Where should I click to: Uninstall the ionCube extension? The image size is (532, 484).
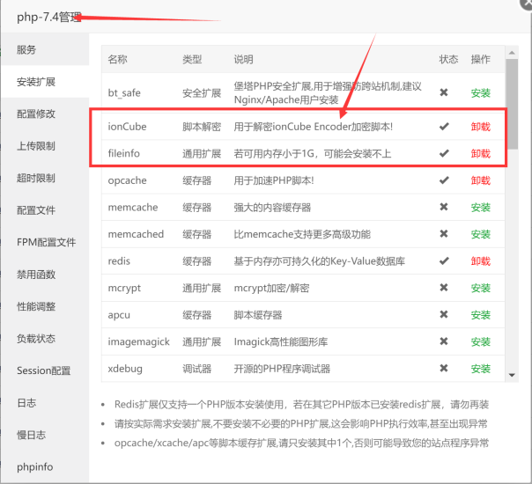click(x=480, y=127)
